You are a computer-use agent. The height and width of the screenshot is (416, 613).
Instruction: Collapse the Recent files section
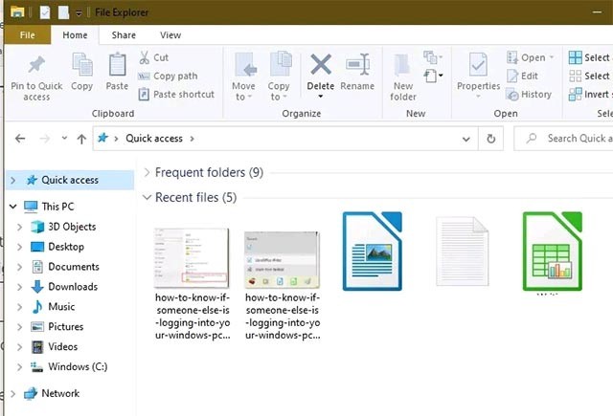[147, 198]
